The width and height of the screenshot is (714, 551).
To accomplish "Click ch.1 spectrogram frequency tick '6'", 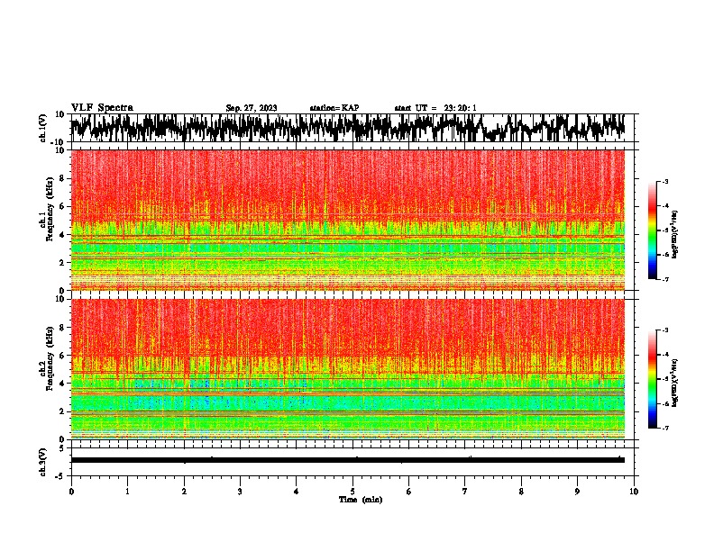I will [x=62, y=206].
